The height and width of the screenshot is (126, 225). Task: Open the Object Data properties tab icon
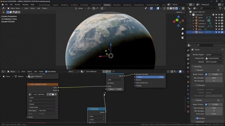188,102
